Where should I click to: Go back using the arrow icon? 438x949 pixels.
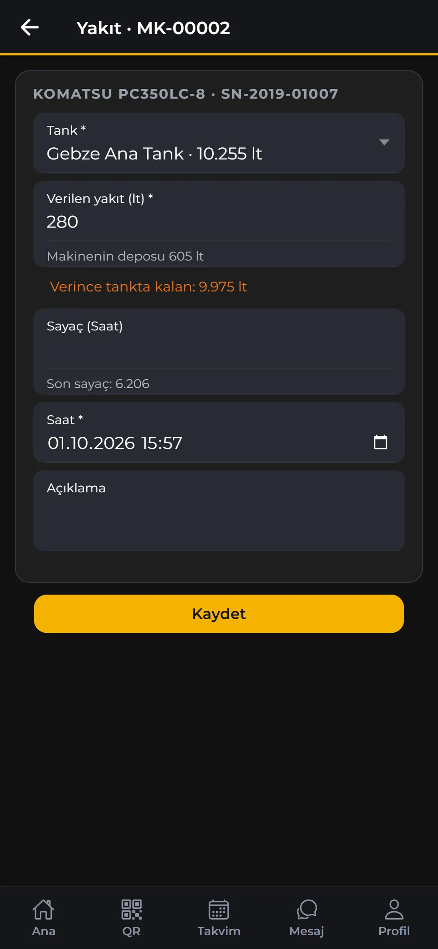(30, 28)
